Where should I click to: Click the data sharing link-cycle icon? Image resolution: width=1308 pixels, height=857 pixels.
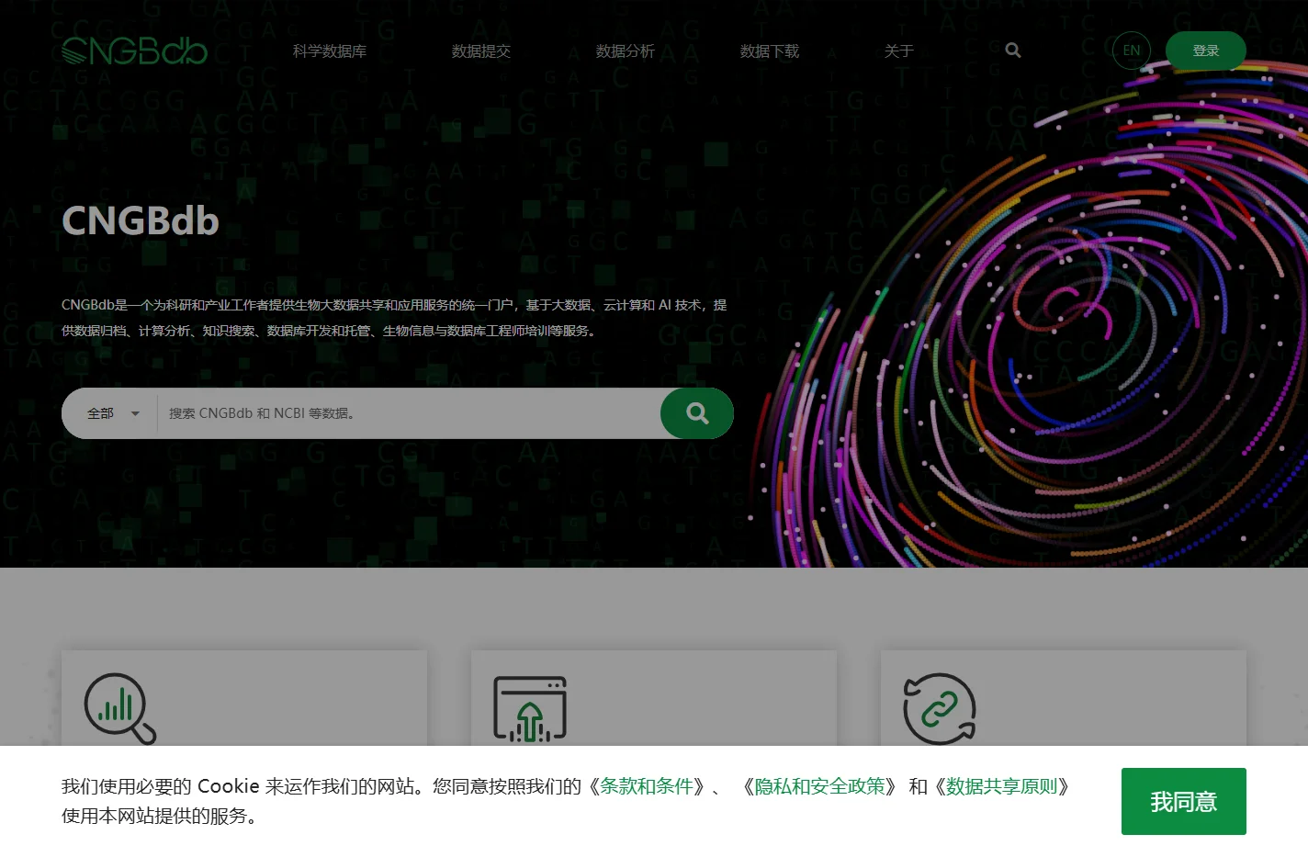(x=939, y=708)
